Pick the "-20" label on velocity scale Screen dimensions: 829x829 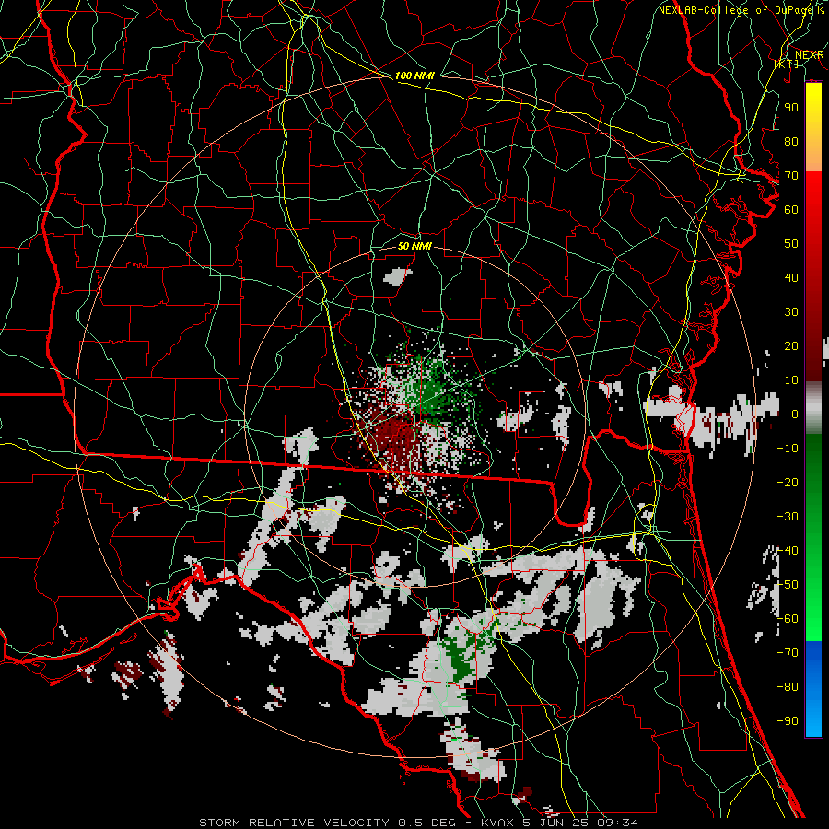(788, 482)
